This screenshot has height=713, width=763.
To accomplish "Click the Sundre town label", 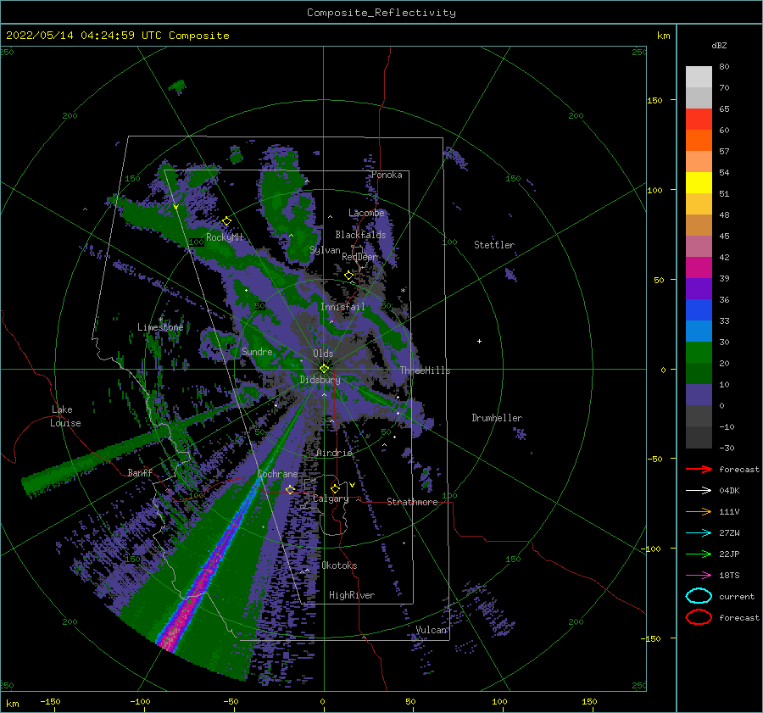I will pyautogui.click(x=257, y=352).
